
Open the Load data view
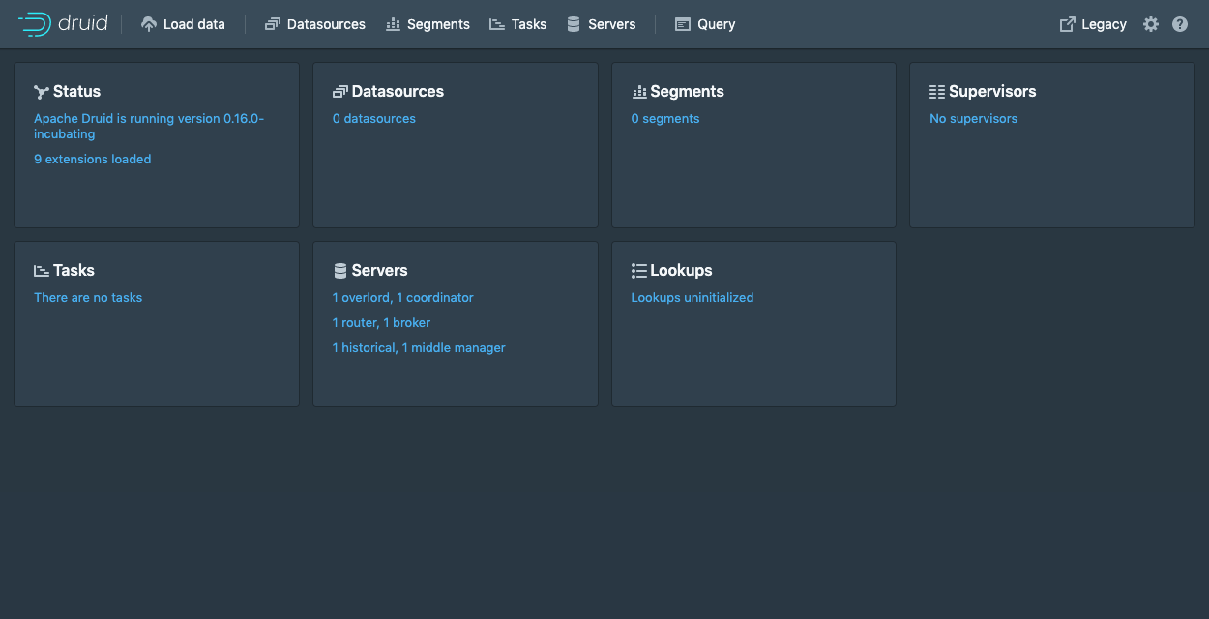pos(183,24)
